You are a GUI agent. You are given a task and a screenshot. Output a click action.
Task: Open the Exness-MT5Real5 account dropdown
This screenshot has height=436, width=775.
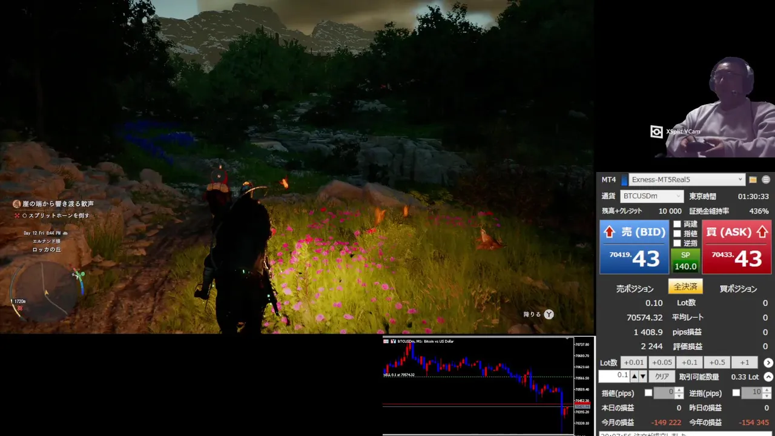[687, 180]
